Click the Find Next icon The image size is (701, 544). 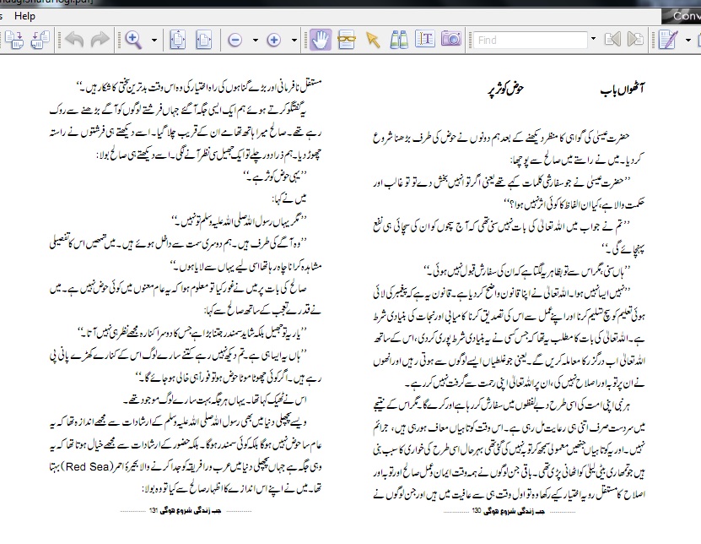635,40
